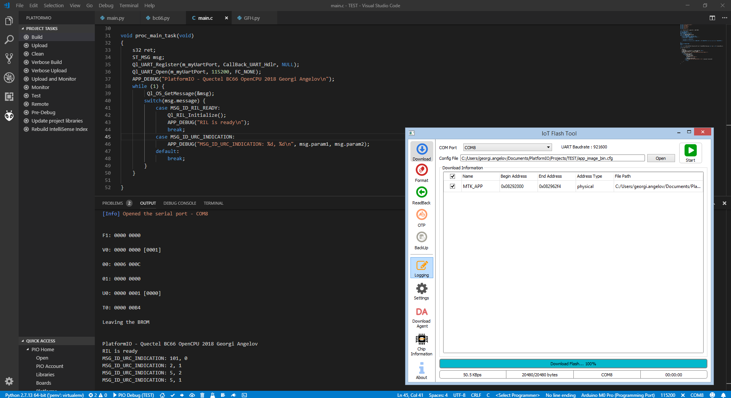Open the Selection menu
731x398 pixels.
click(x=54, y=5)
